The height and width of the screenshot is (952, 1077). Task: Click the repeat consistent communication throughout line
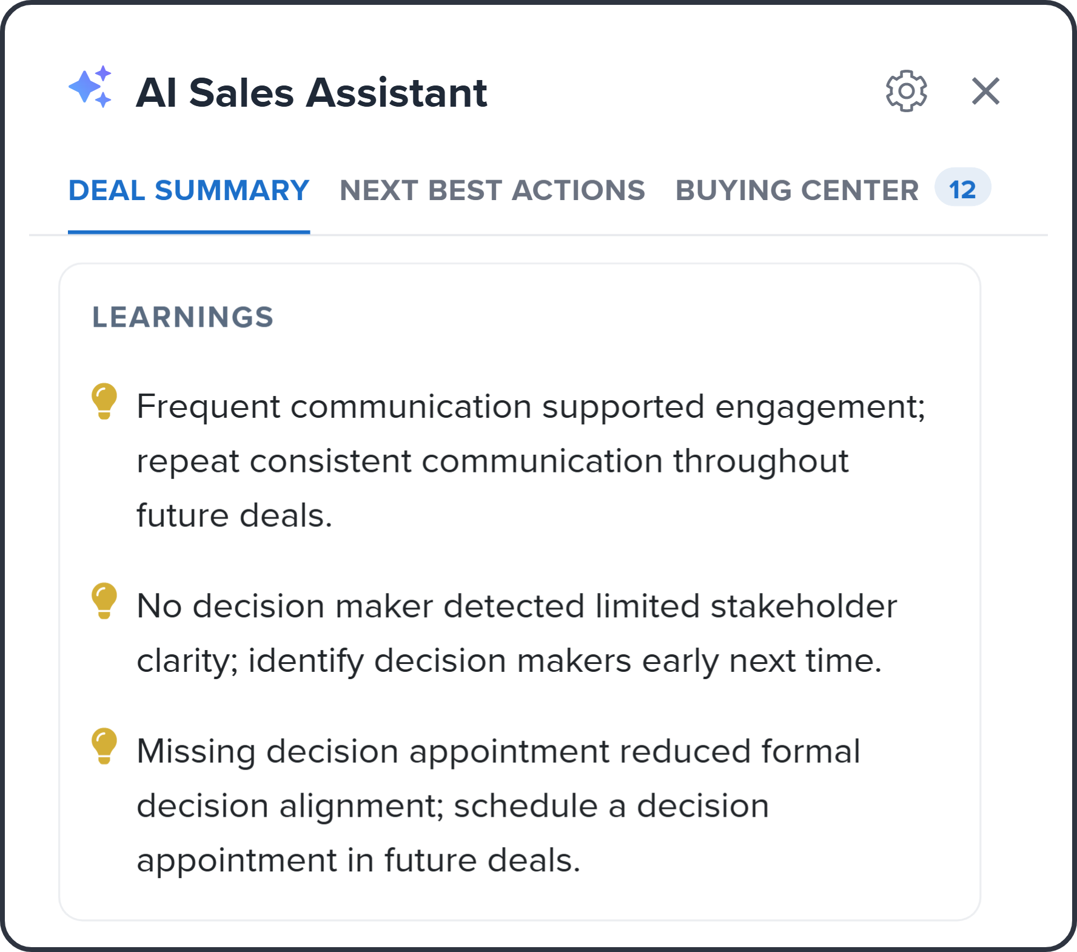pyautogui.click(x=492, y=462)
